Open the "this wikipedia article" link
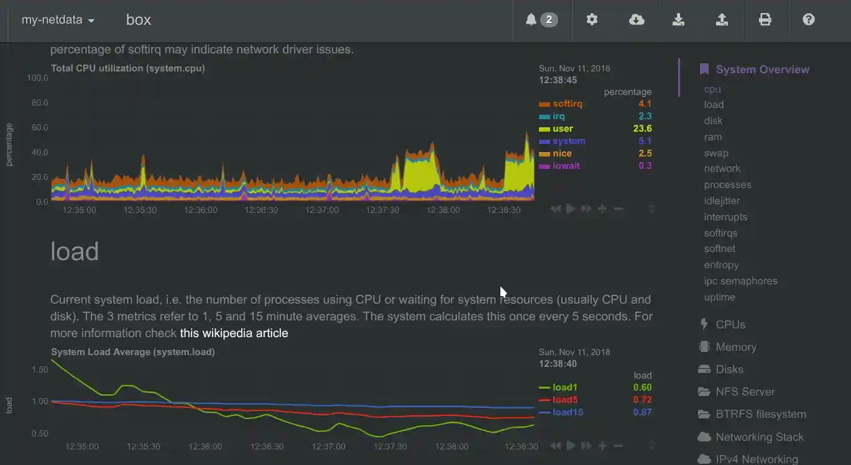The width and height of the screenshot is (851, 465). [234, 333]
